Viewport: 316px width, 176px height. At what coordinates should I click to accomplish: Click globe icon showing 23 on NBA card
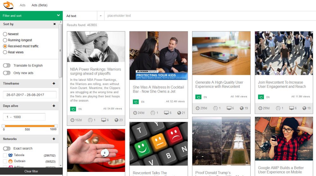pyautogui.click(x=116, y=120)
